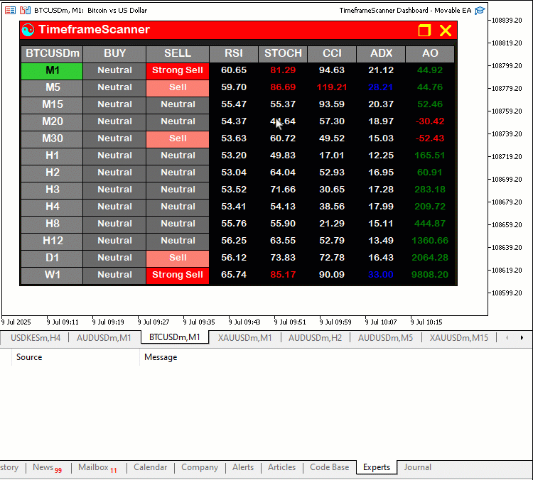
Task: Click the TimeframeScanner yin-yang logo icon
Action: click(x=28, y=30)
